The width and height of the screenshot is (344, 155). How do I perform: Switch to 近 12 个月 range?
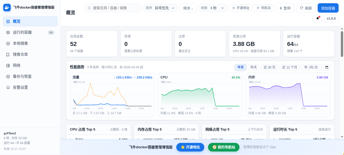[290, 67]
